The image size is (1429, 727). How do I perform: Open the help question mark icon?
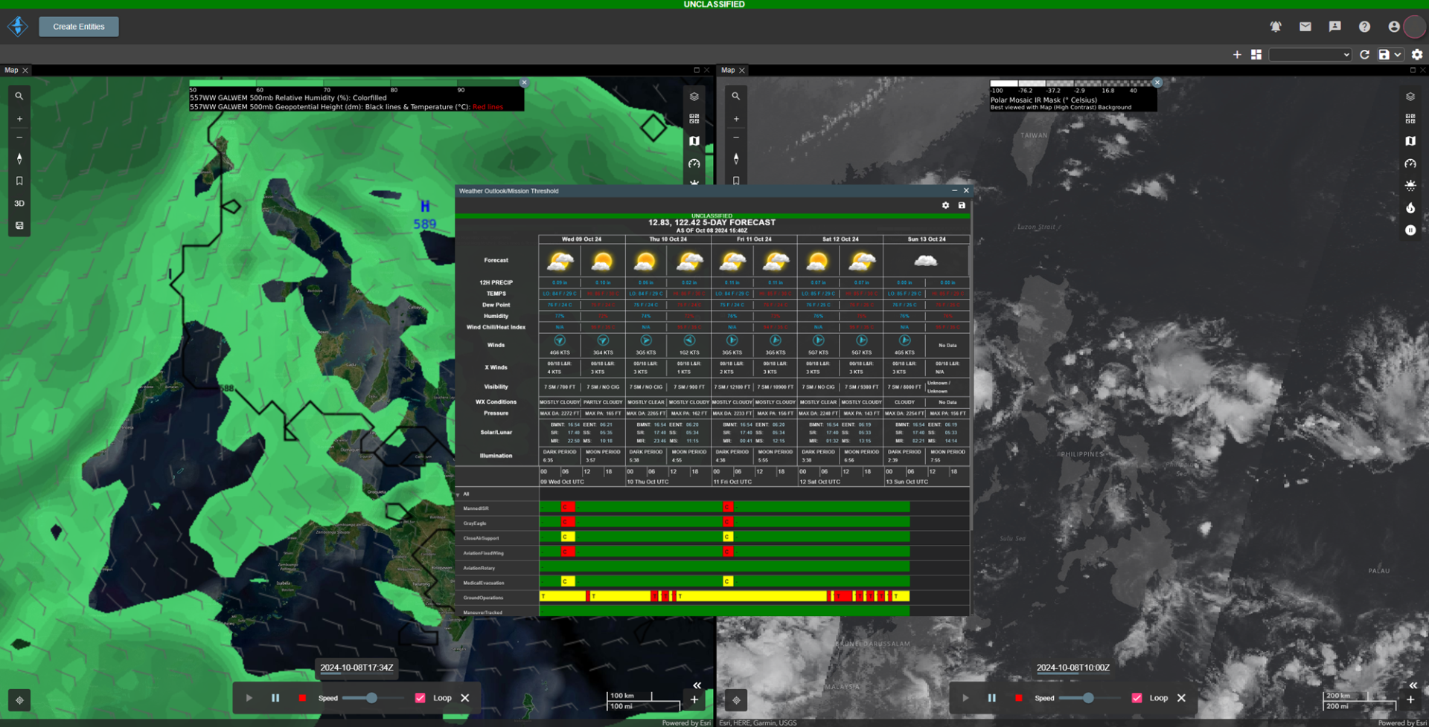[1364, 27]
